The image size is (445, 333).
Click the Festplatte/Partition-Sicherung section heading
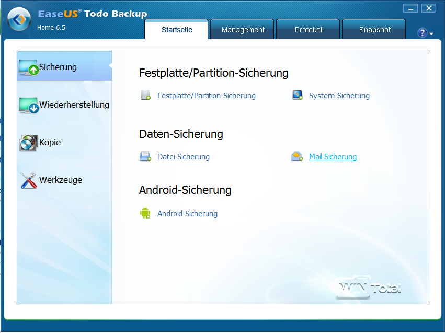point(213,73)
